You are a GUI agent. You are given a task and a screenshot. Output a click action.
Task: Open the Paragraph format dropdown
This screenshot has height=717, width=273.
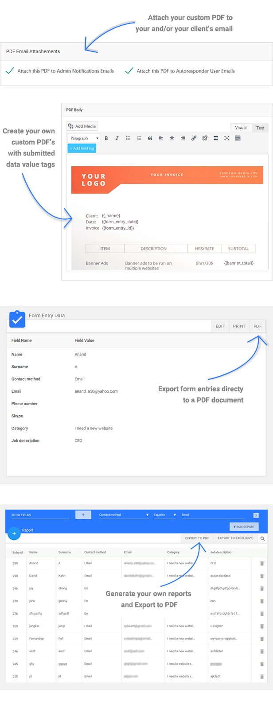coord(84,138)
